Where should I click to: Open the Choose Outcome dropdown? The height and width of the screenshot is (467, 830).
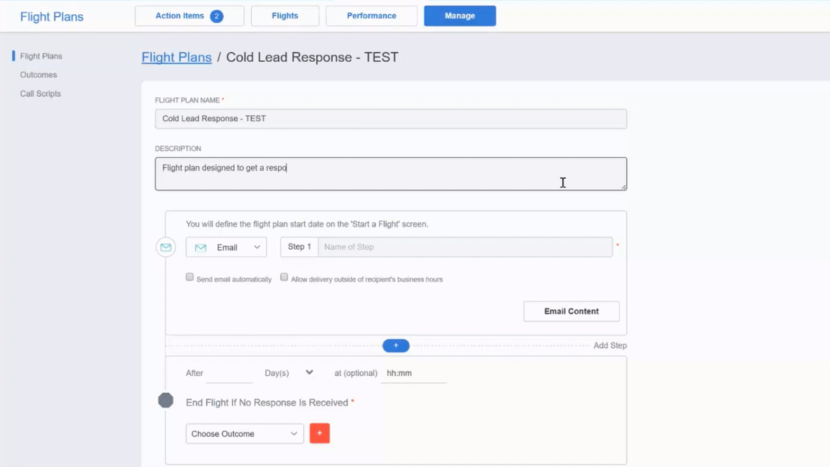point(244,433)
